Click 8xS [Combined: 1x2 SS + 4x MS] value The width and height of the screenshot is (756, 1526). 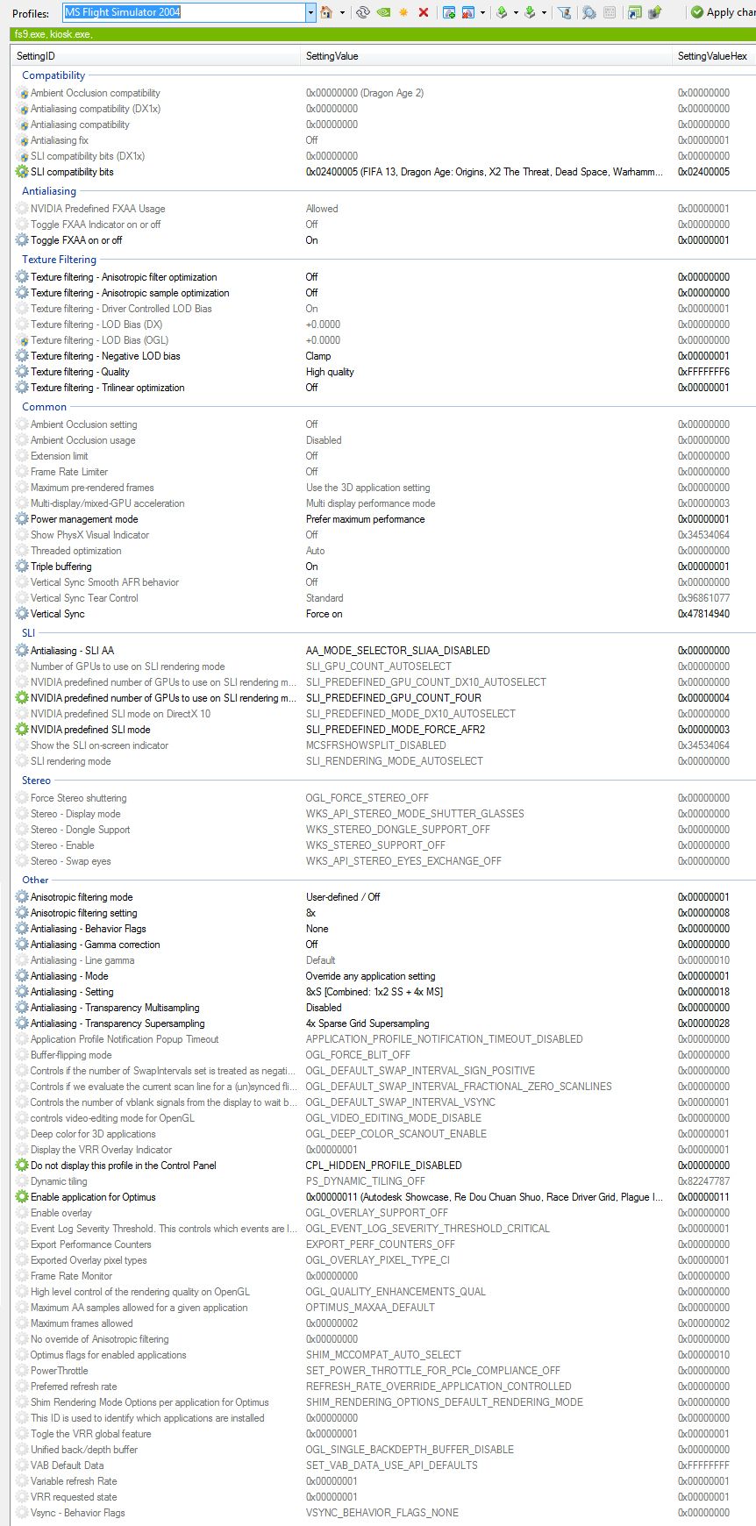pos(374,992)
